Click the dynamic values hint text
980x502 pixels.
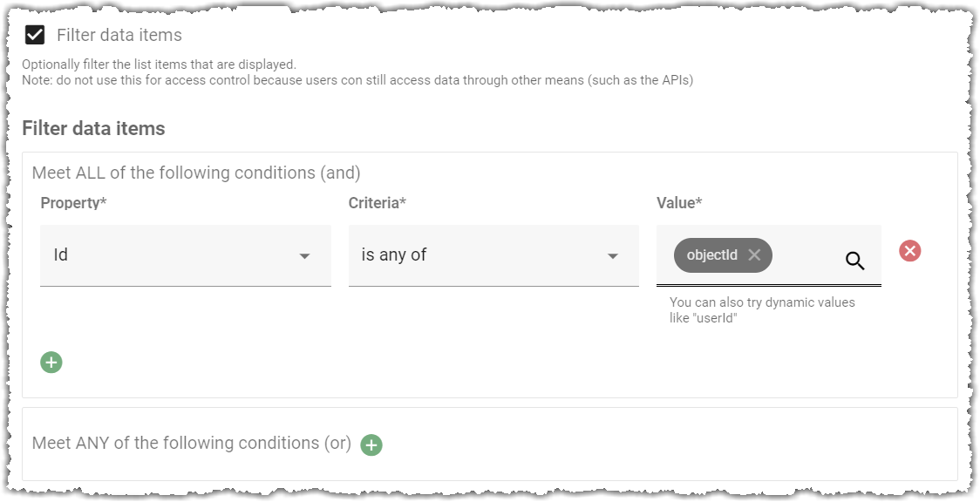762,309
